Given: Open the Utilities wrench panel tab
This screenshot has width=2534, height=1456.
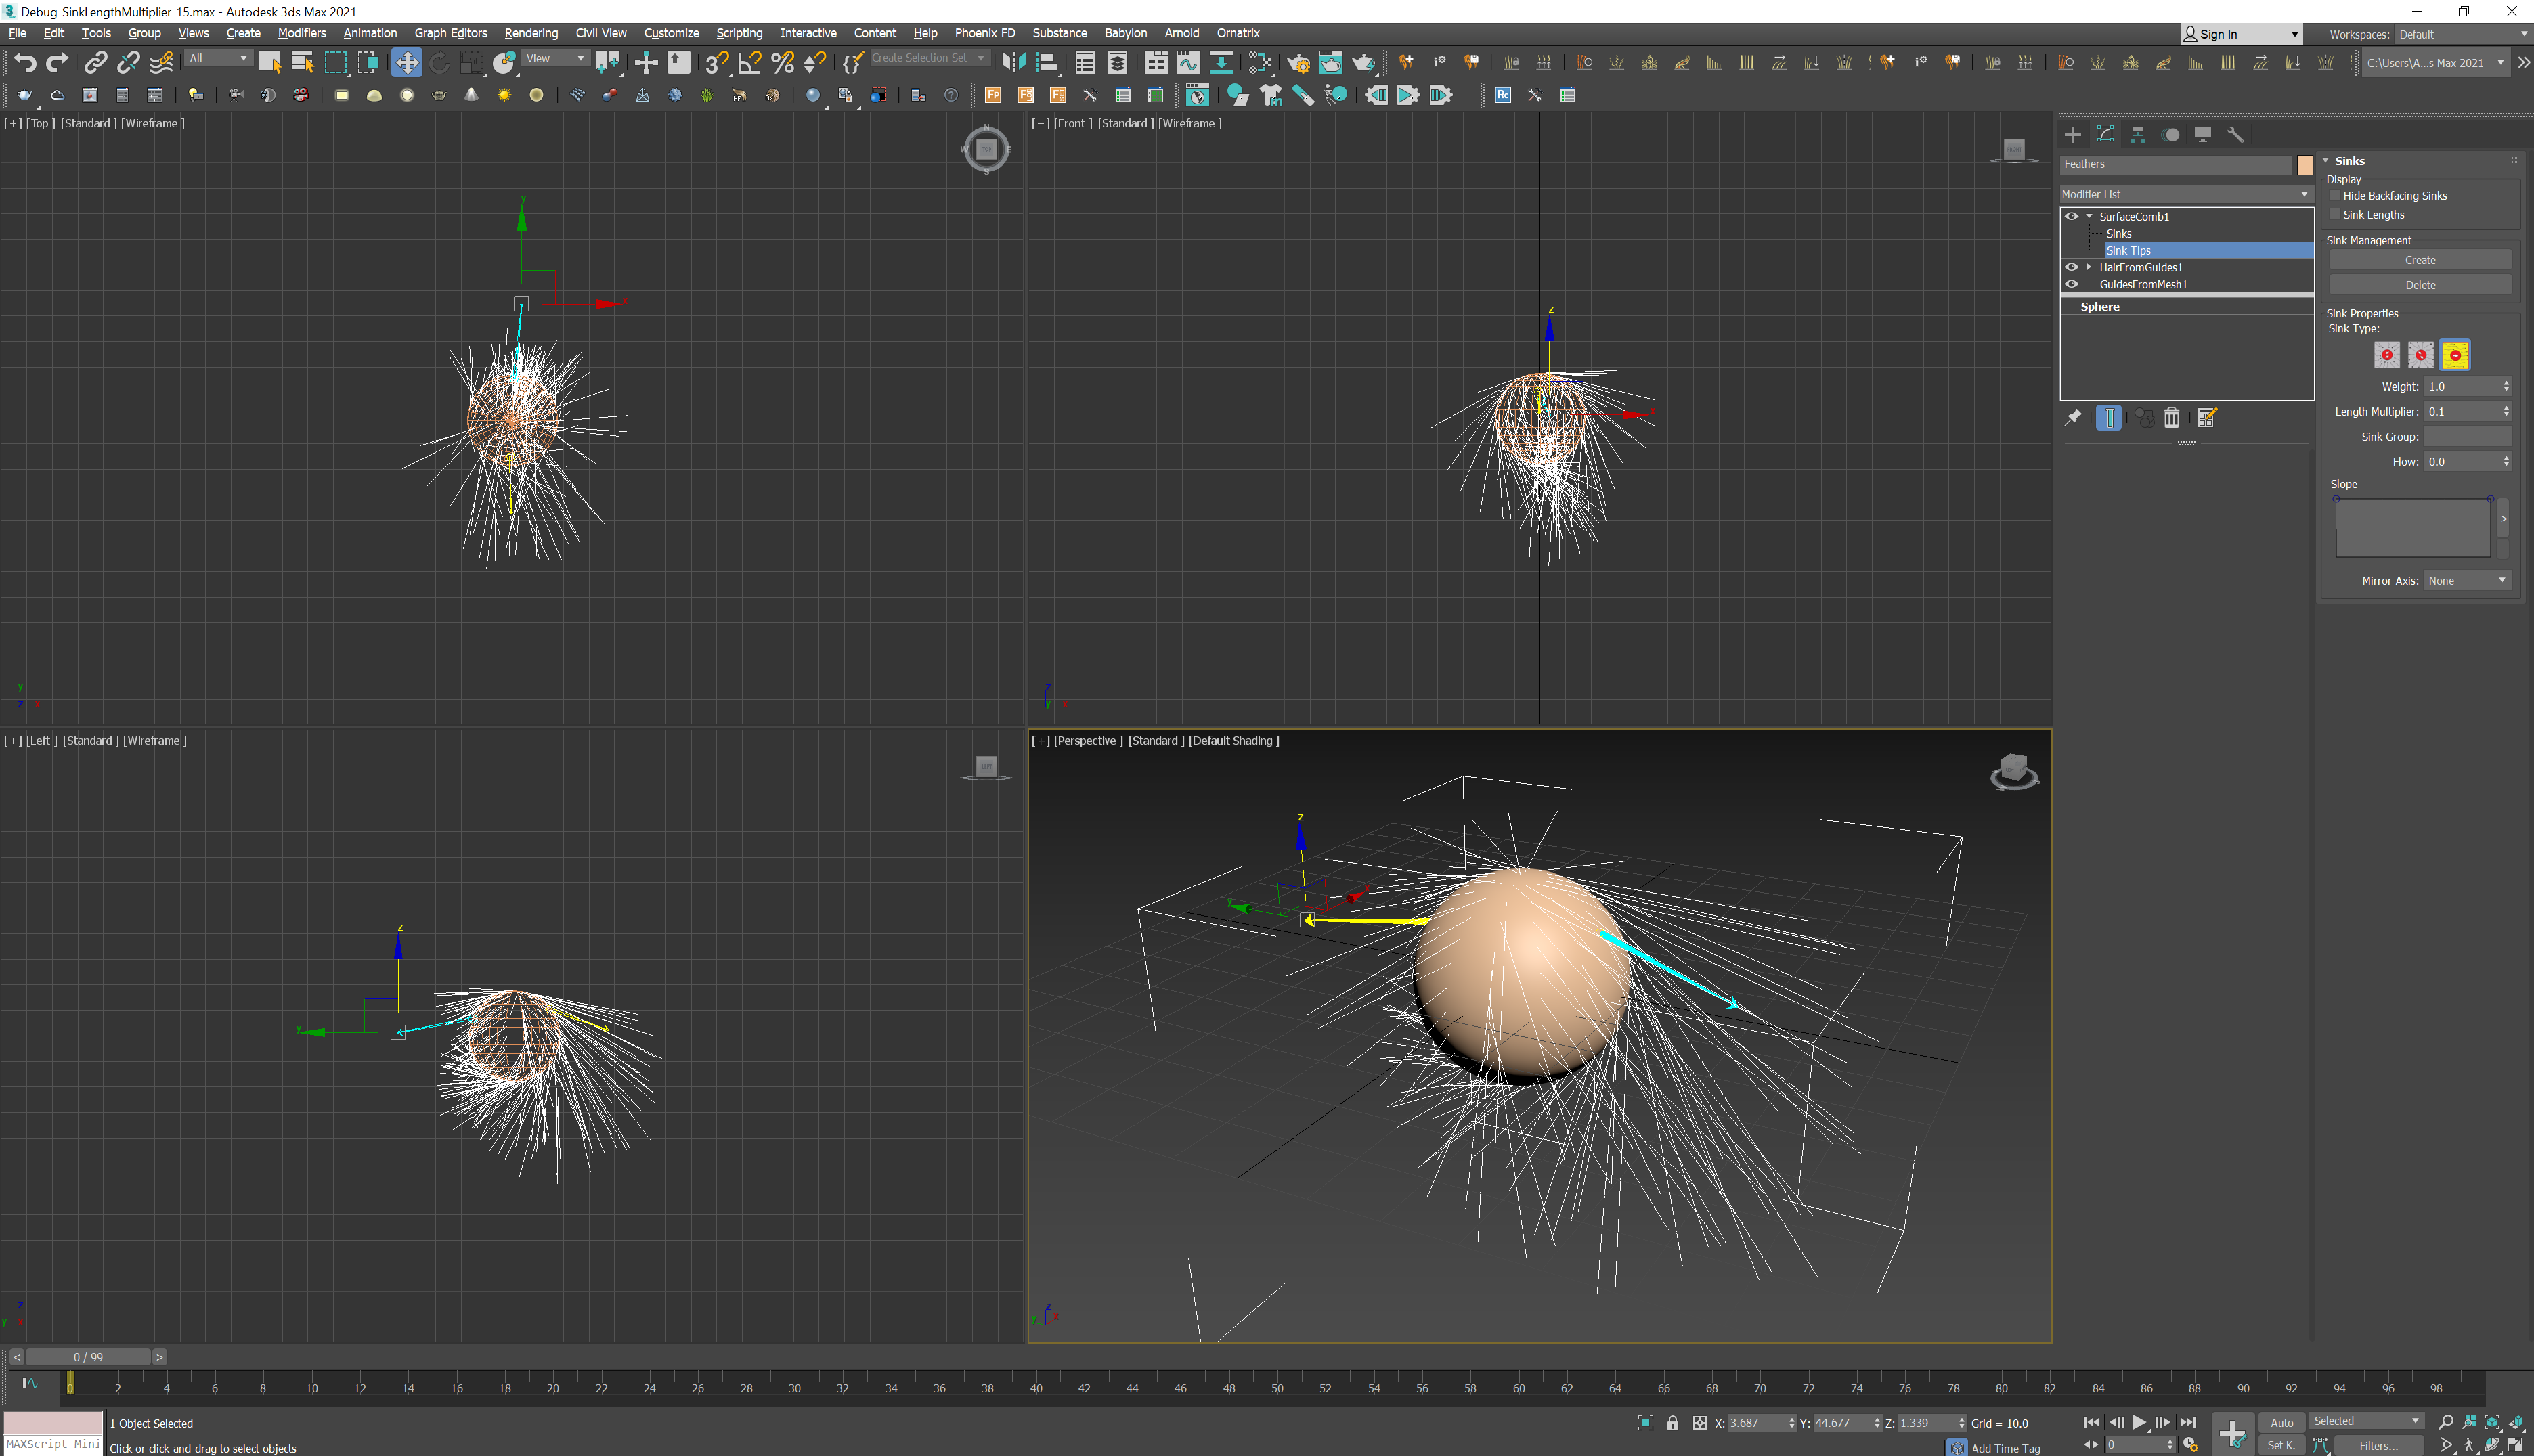Looking at the screenshot, I should tap(2236, 135).
